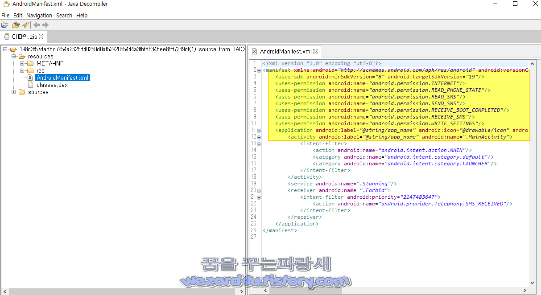Select the resources folder in tree
This screenshot has width=541, height=295.
[41, 56]
